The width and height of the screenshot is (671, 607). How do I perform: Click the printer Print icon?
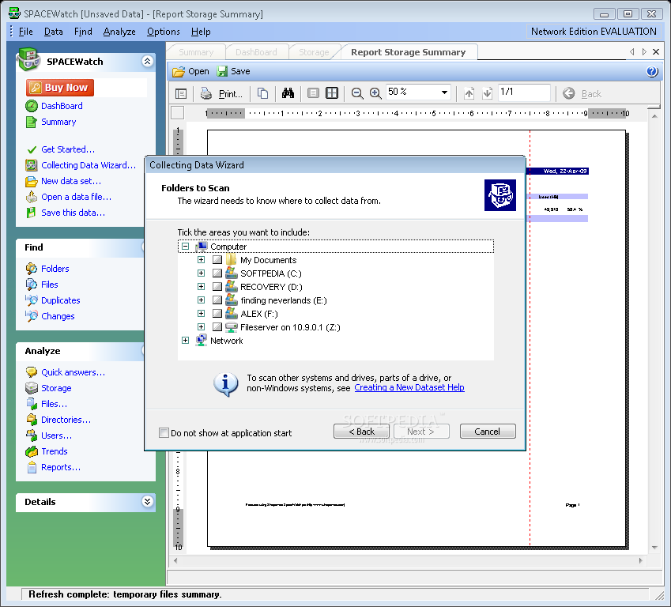point(206,93)
